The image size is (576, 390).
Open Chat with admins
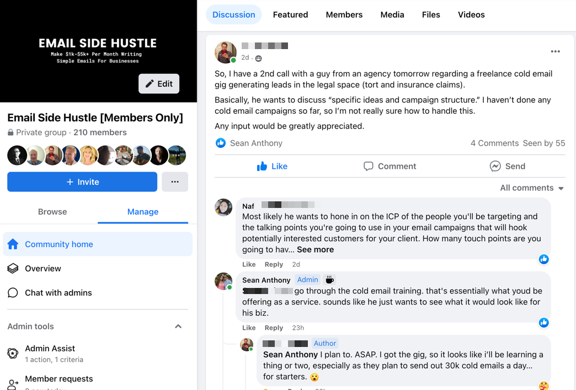click(x=58, y=293)
